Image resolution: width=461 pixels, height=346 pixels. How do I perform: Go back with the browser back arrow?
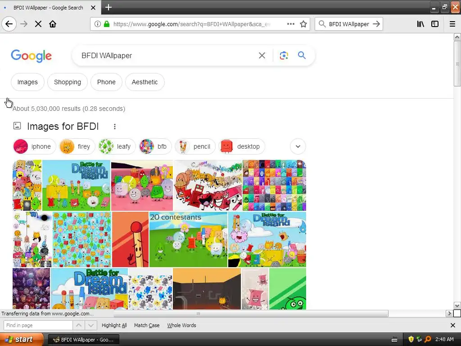[x=9, y=24]
